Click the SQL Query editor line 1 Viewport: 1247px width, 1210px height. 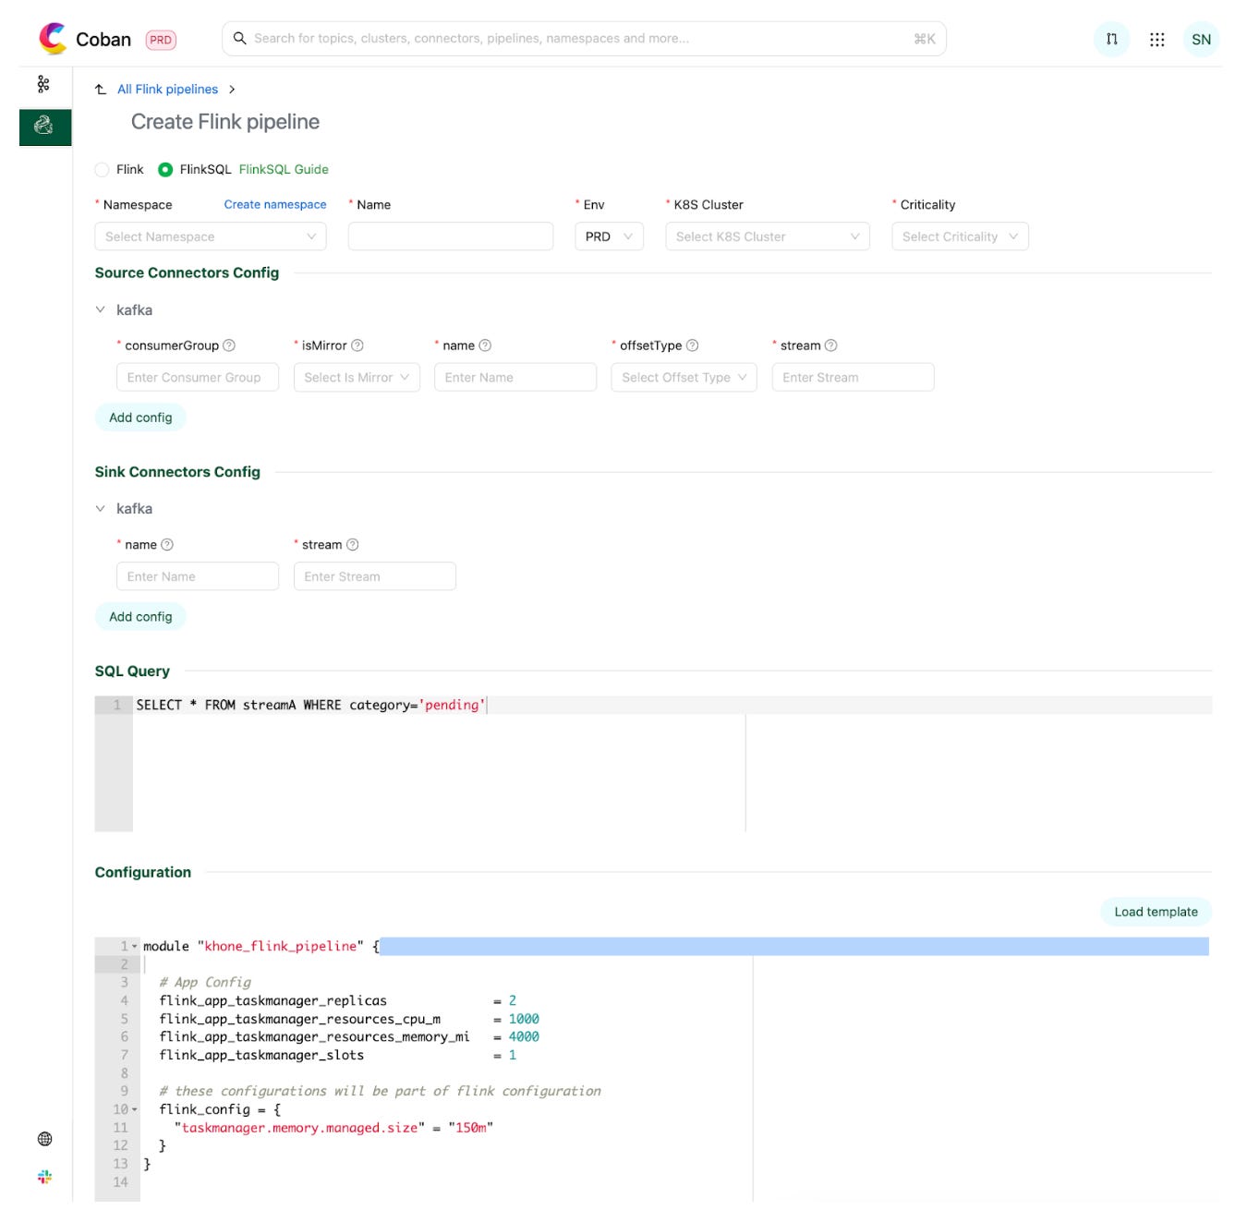pyautogui.click(x=672, y=706)
